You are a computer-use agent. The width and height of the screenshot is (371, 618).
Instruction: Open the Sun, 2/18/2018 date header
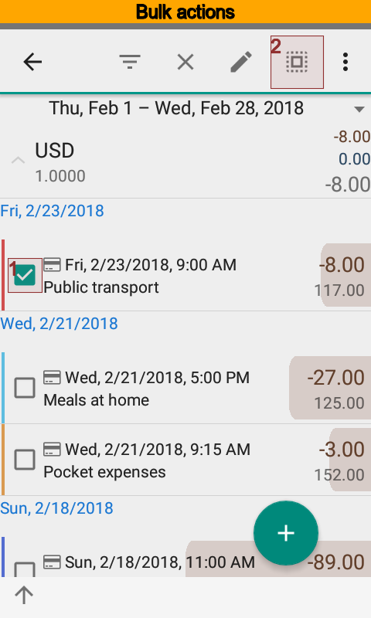[56, 508]
